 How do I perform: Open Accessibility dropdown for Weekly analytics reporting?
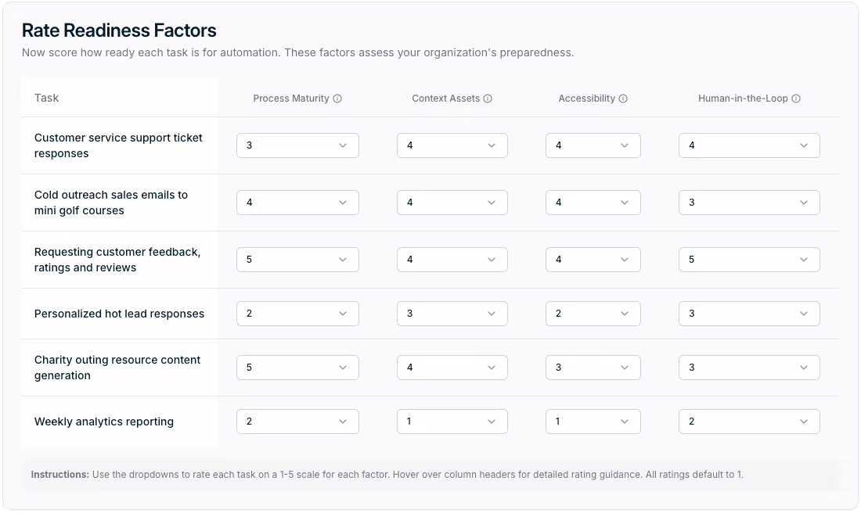pyautogui.click(x=593, y=422)
